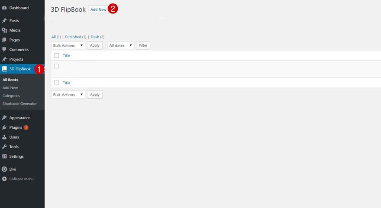Click the Media library icon

click(4, 30)
